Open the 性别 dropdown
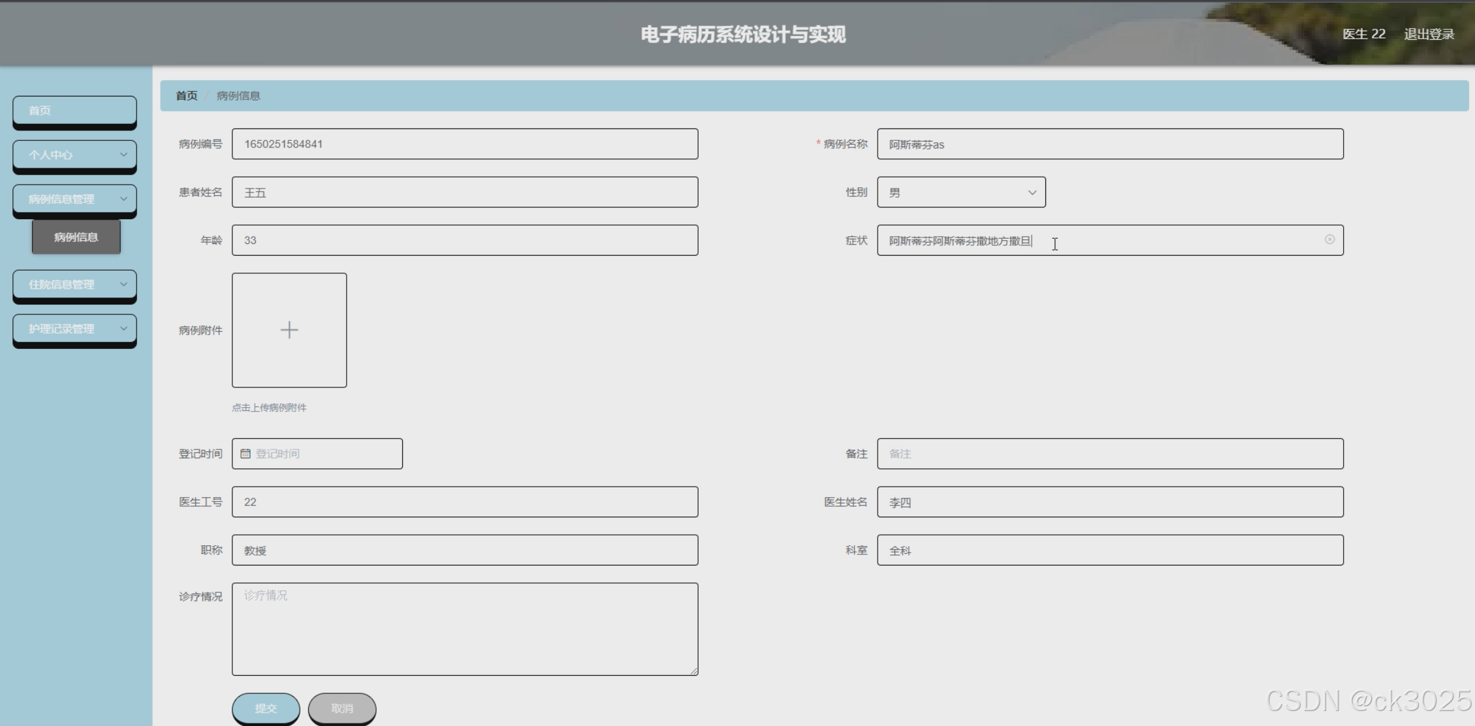1475x726 pixels. coord(960,192)
